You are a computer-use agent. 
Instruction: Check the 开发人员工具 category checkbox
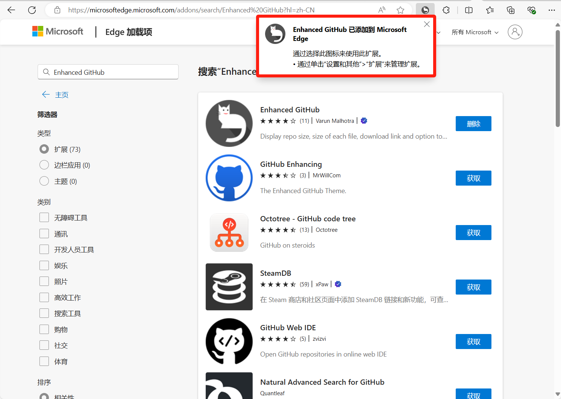click(x=44, y=249)
